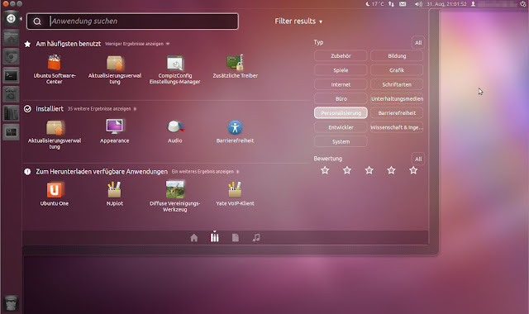Open Trash in the launcher
The image size is (529, 314).
point(11,303)
